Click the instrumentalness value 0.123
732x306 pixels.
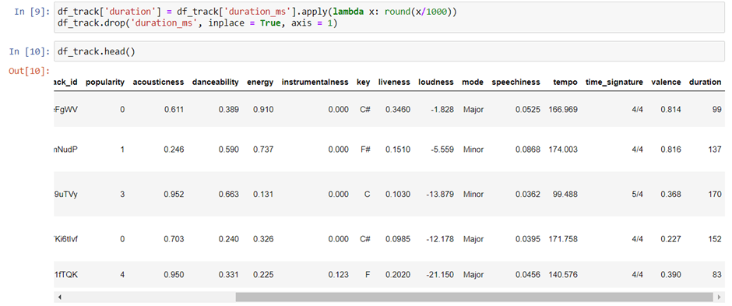click(338, 275)
